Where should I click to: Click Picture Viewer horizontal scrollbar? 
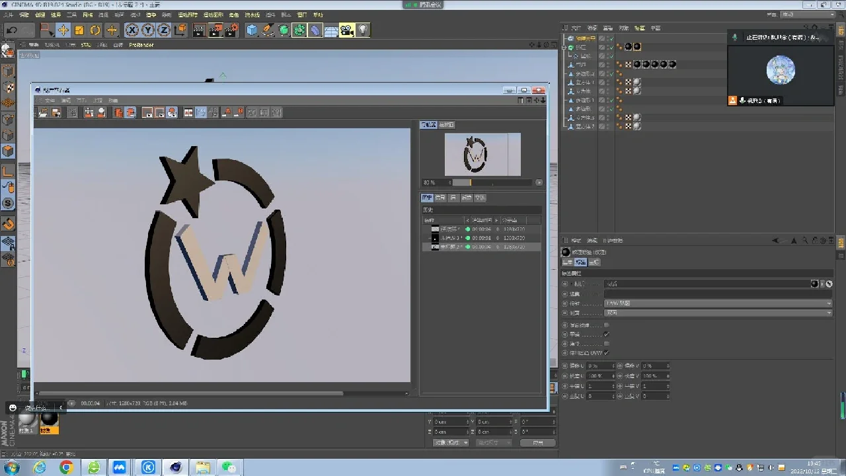192,393
